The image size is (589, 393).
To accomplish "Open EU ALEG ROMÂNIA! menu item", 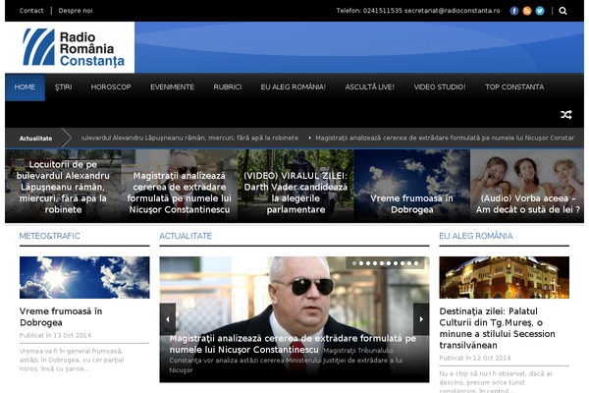I will click(293, 87).
